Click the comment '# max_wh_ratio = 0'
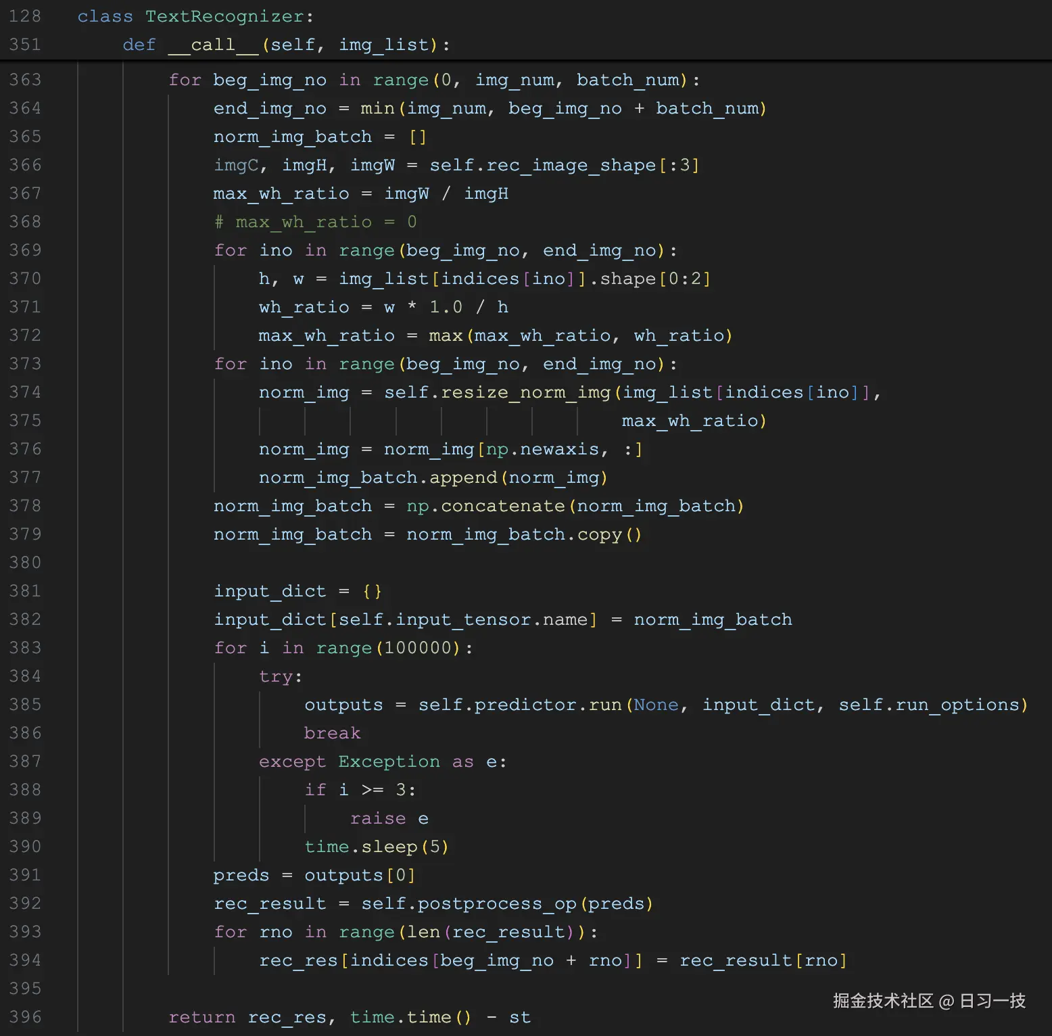This screenshot has height=1036, width=1052. [315, 222]
